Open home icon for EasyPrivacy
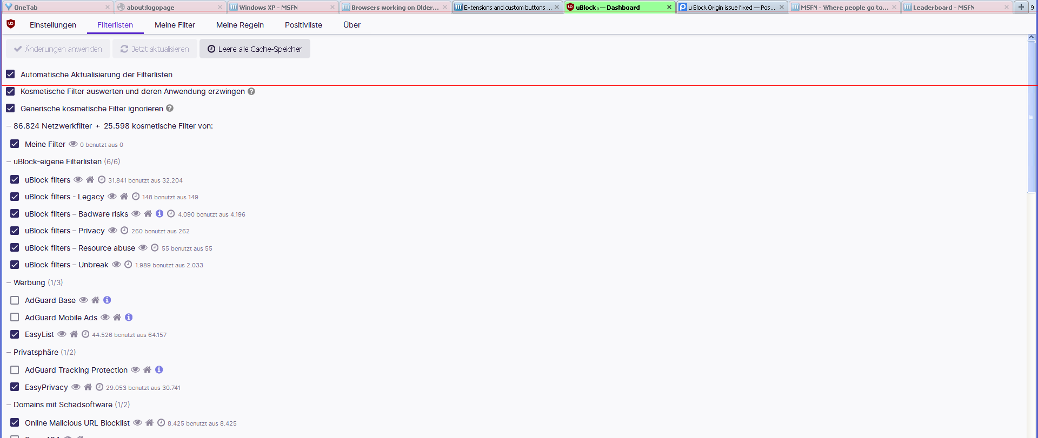 point(88,387)
